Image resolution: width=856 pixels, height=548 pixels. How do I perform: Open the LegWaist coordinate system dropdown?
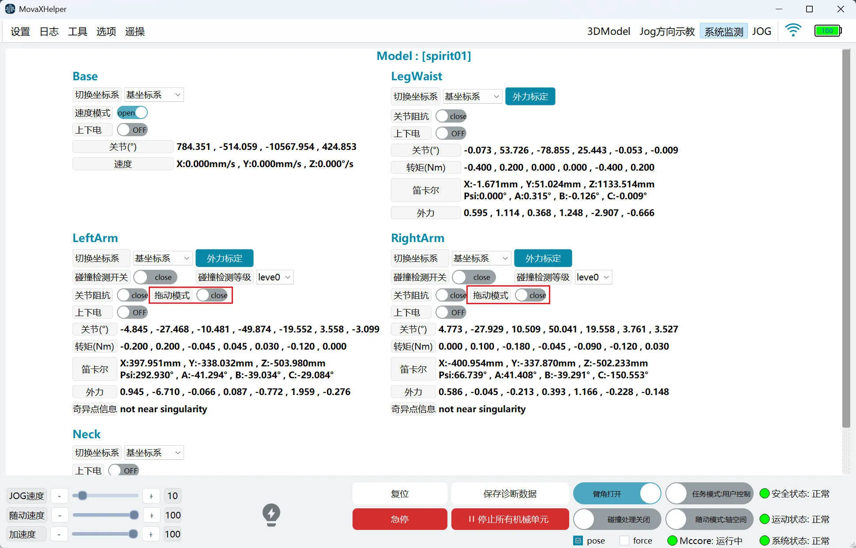pyautogui.click(x=472, y=97)
